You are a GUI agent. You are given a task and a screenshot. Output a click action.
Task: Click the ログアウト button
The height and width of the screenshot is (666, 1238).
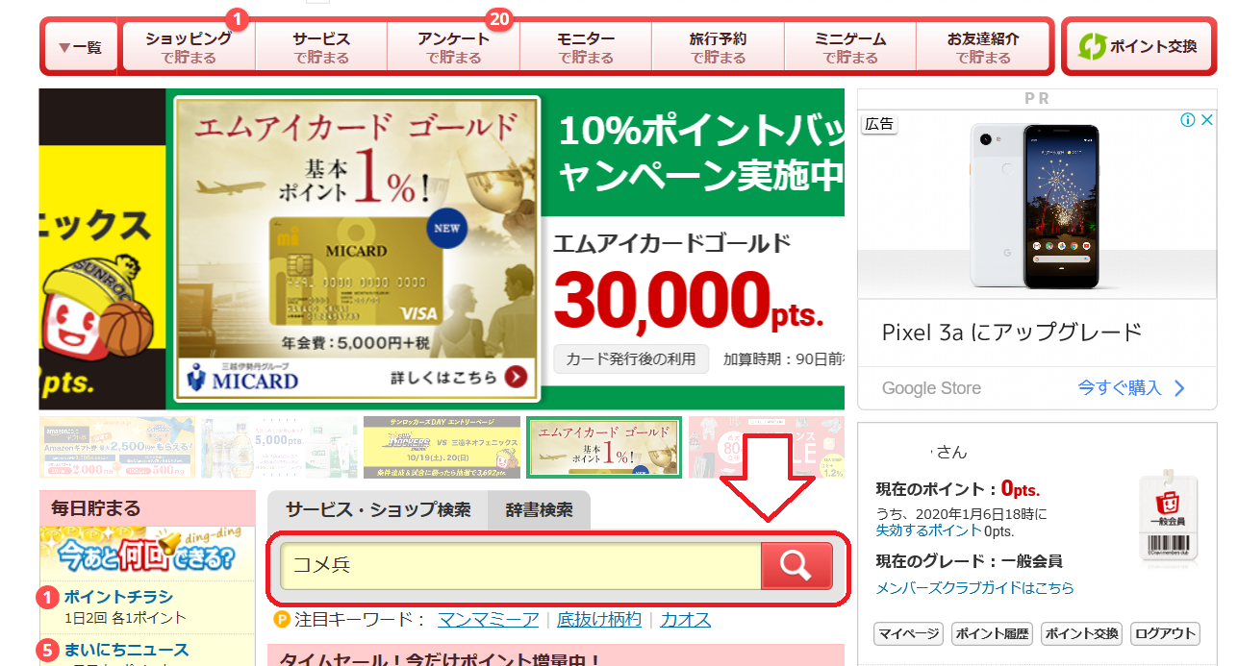coord(1165,633)
